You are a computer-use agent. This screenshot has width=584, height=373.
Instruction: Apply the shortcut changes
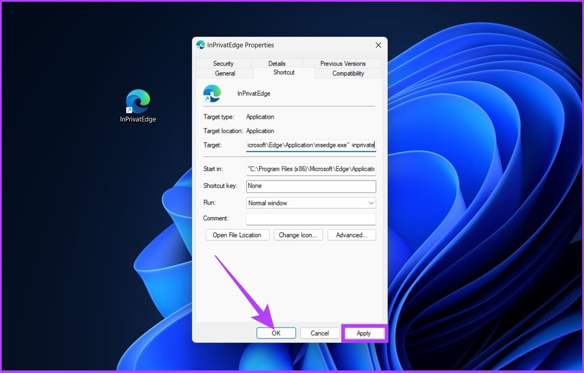pyautogui.click(x=363, y=333)
